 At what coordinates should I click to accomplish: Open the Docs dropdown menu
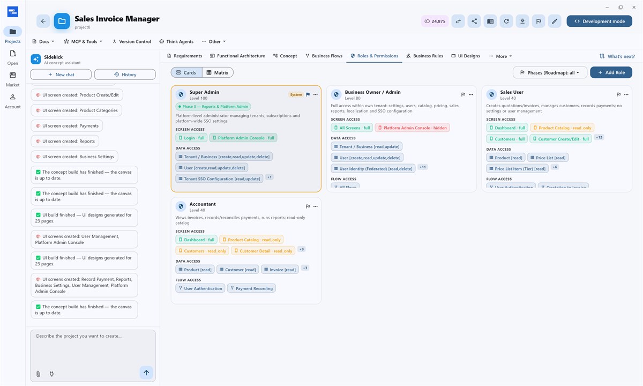click(43, 41)
